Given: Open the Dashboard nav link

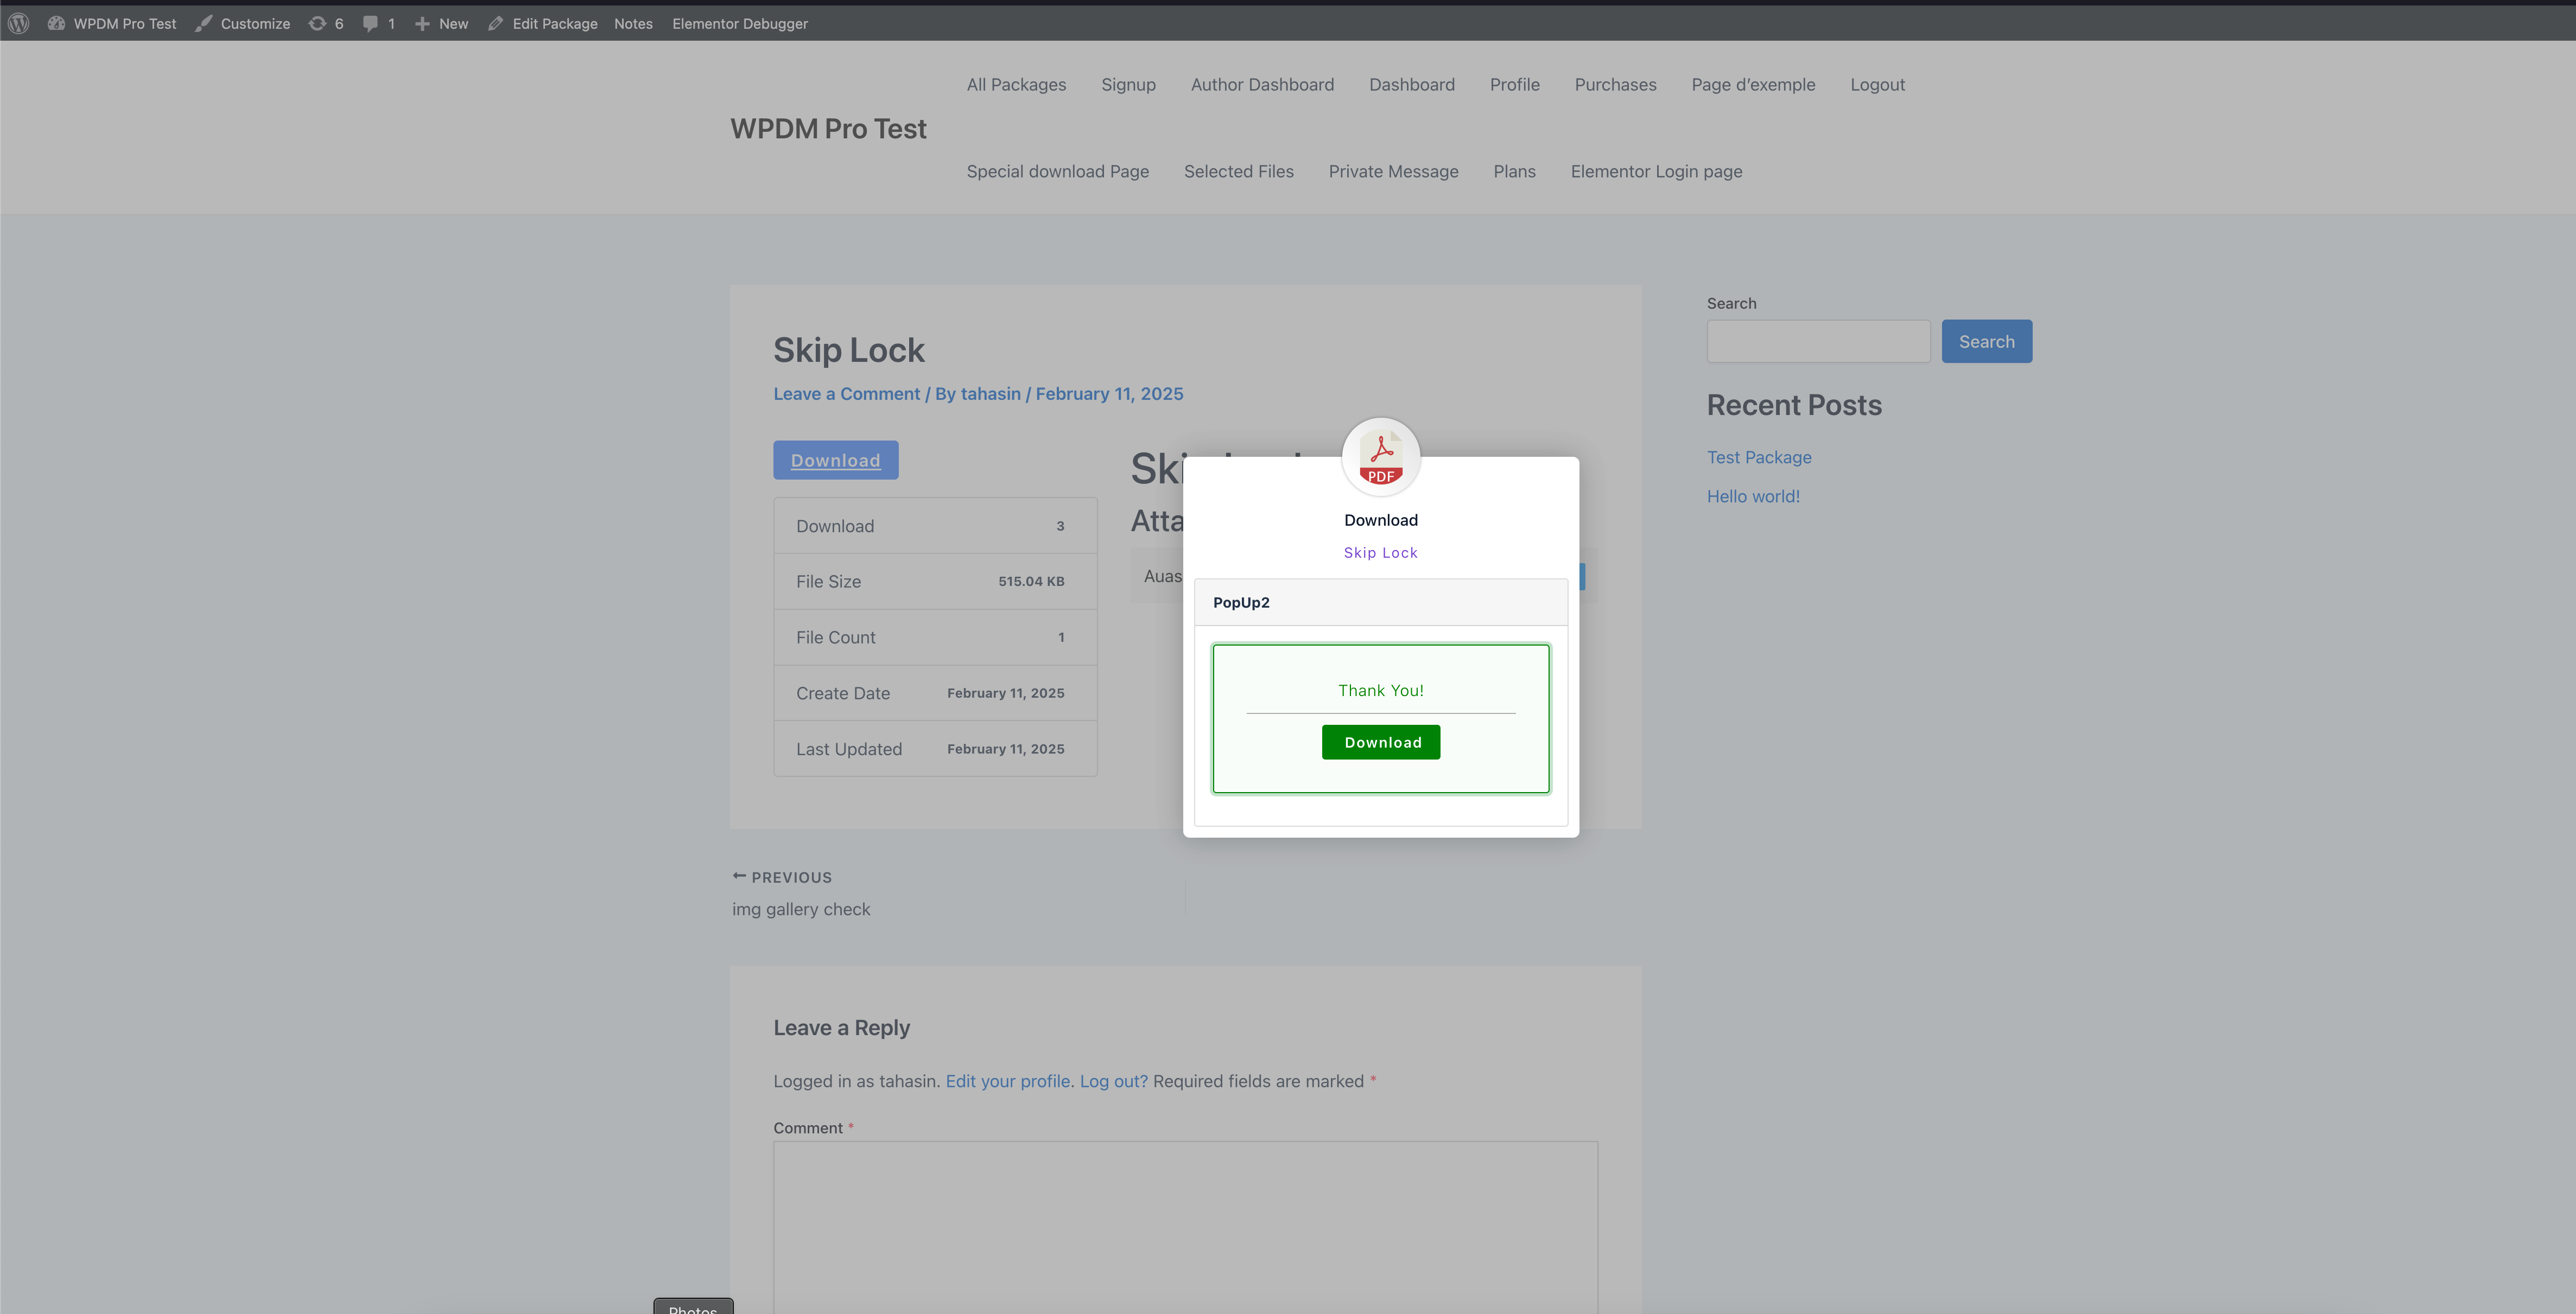Looking at the screenshot, I should tap(1412, 85).
